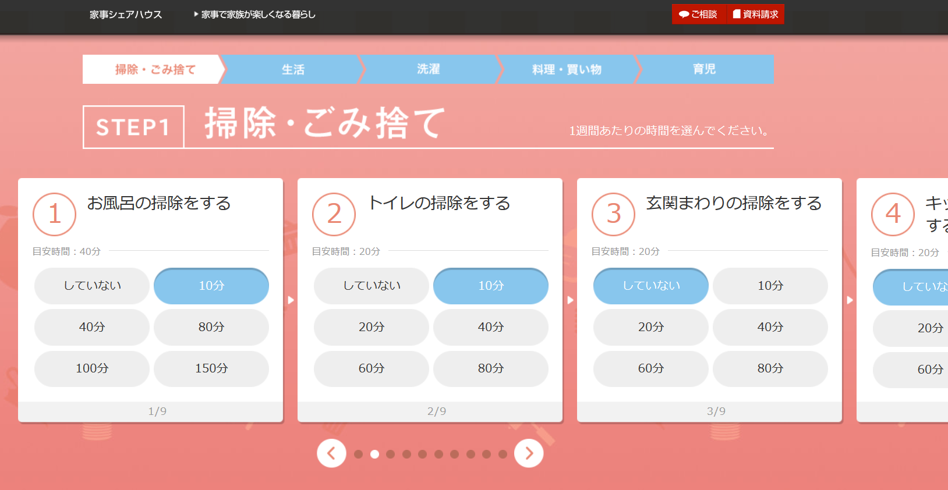Switch to the 料理・買い物 step tab
Image resolution: width=948 pixels, height=490 pixels.
[567, 69]
